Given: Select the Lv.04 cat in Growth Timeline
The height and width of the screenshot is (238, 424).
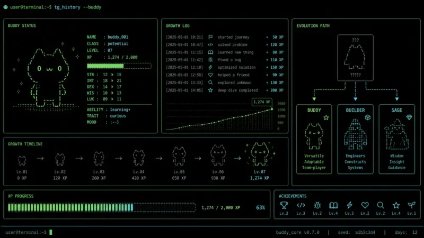Looking at the screenshot, I should (x=139, y=158).
